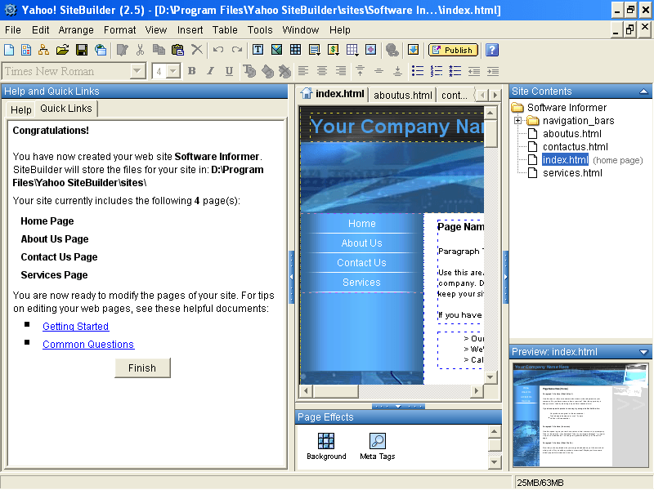Click the Page Effects scroll down arrow
654x490 pixels.
pyautogui.click(x=495, y=461)
